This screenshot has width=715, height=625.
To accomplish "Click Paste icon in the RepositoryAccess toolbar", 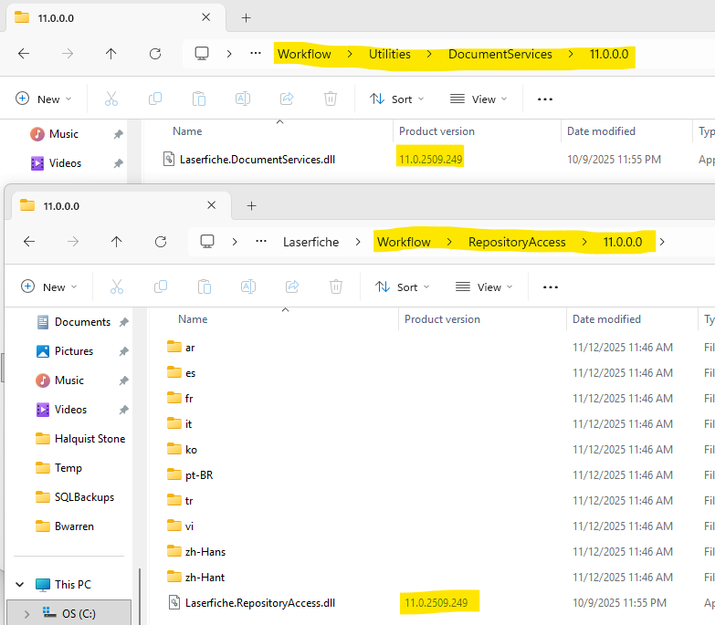I will [205, 286].
